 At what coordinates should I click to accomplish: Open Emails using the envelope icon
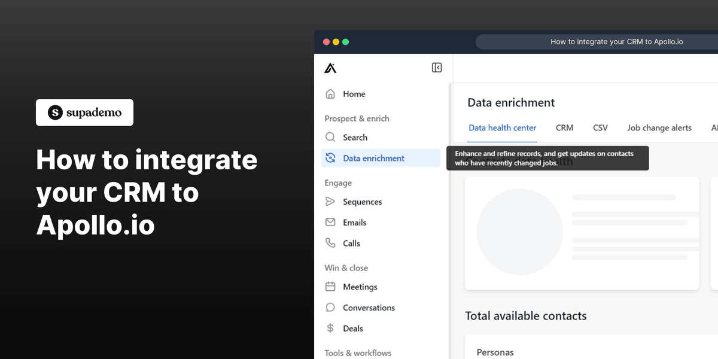pyautogui.click(x=330, y=222)
